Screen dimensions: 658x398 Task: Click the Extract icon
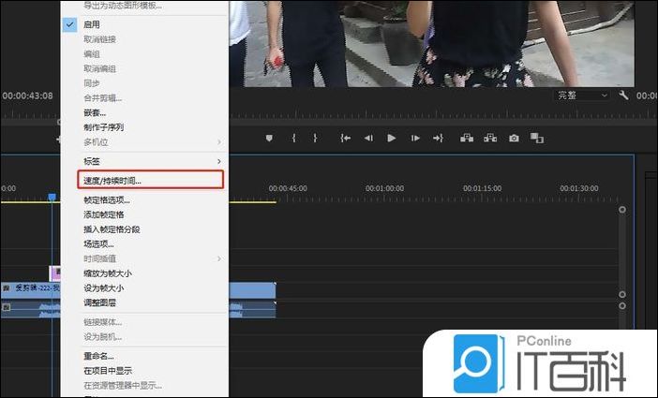point(489,138)
